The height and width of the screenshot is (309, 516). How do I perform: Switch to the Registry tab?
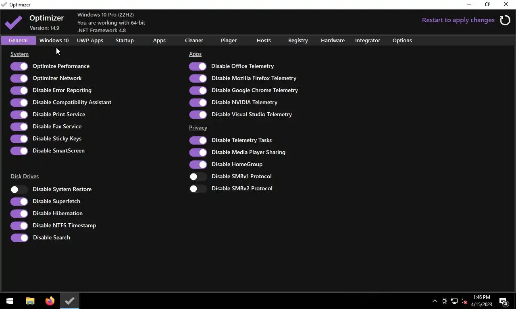tap(298, 40)
